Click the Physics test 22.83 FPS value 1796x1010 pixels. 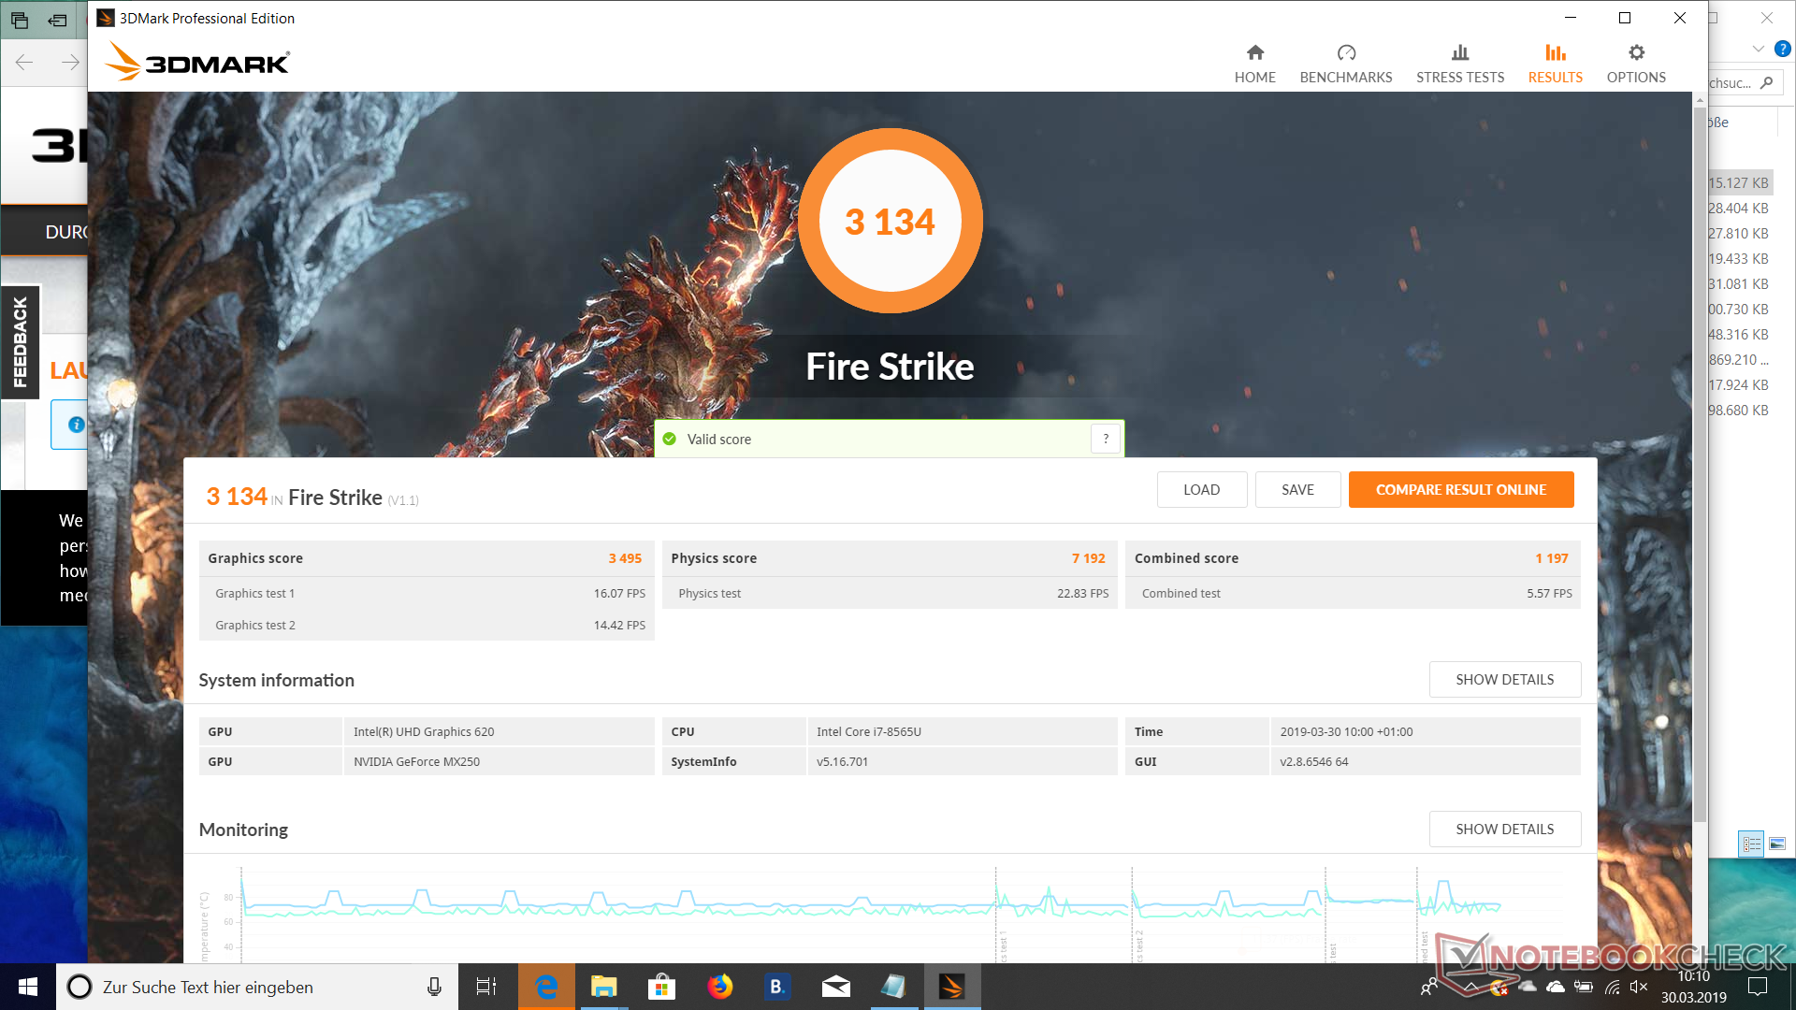(1082, 594)
